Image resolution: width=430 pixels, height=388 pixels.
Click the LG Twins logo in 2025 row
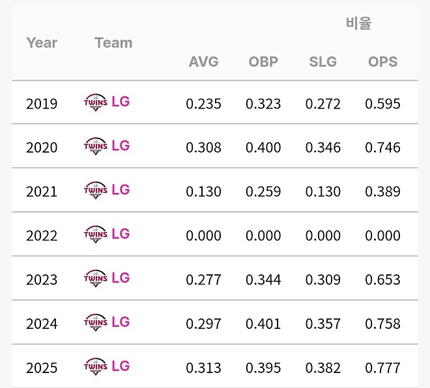click(96, 367)
